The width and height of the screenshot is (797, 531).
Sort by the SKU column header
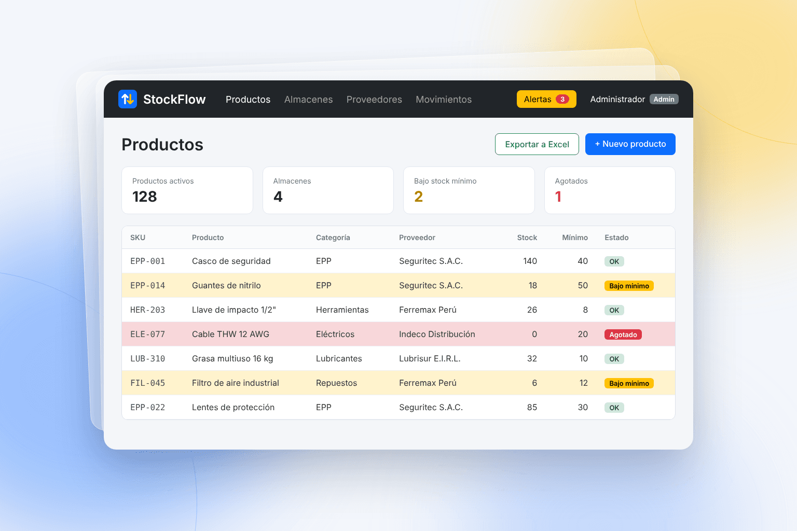pos(138,237)
